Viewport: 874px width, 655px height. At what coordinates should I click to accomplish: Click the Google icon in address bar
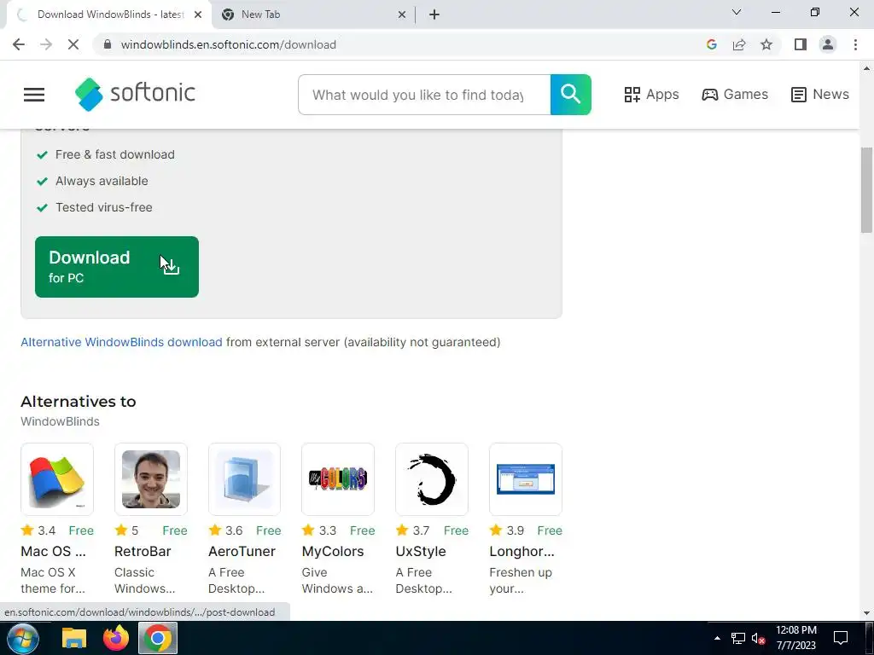(x=711, y=44)
